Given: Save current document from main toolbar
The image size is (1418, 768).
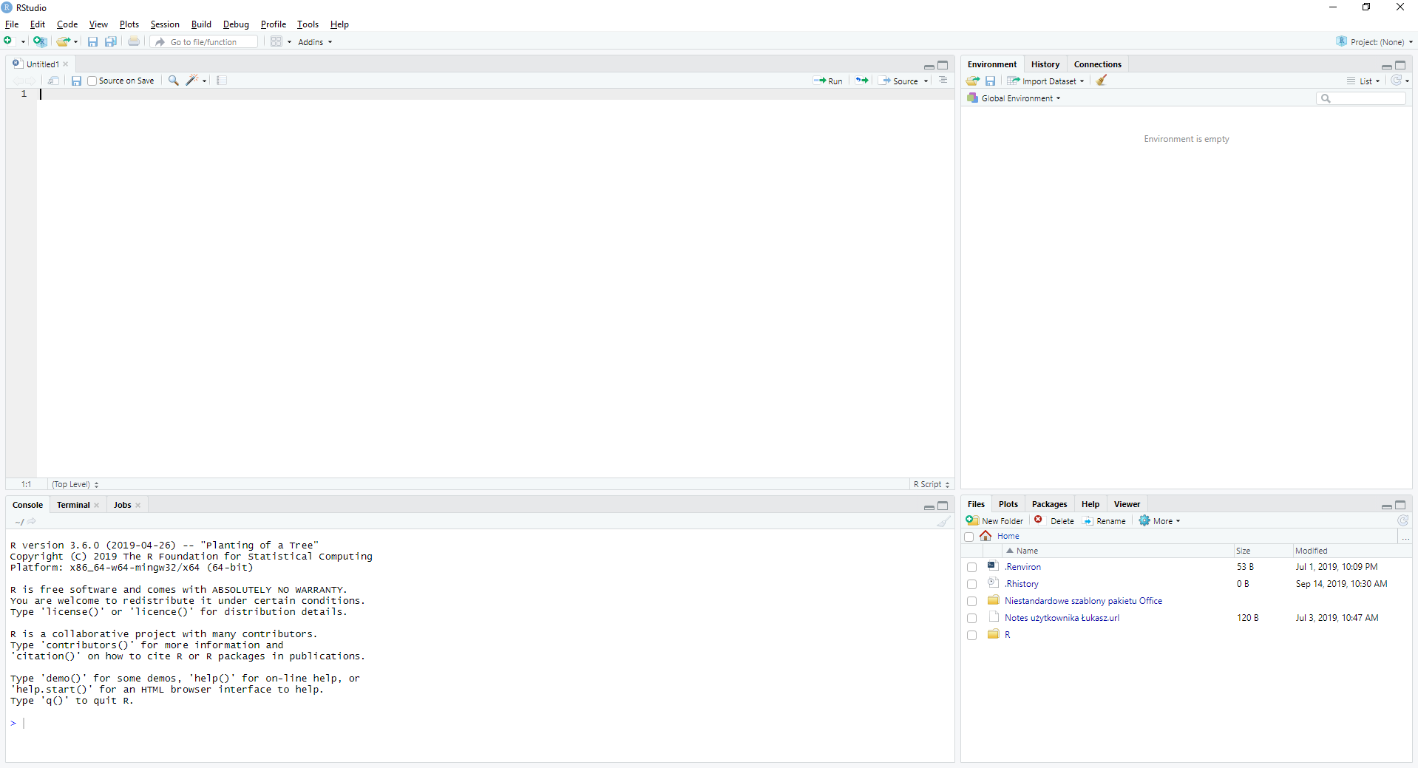Looking at the screenshot, I should [92, 41].
